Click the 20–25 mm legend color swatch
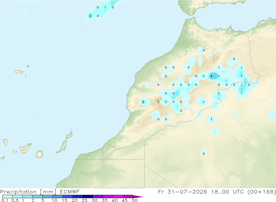This screenshot has height=202, width=276. (x=78, y=196)
